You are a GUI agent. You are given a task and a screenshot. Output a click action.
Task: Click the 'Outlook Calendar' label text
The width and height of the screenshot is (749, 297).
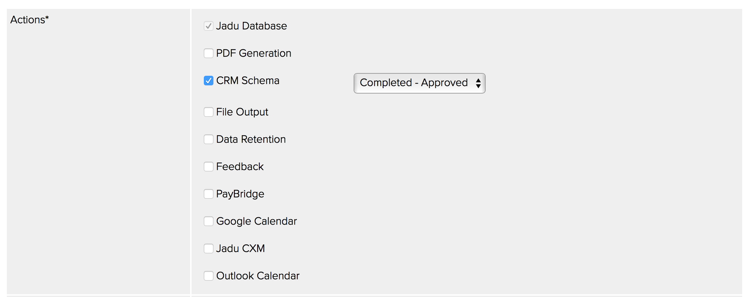click(258, 276)
